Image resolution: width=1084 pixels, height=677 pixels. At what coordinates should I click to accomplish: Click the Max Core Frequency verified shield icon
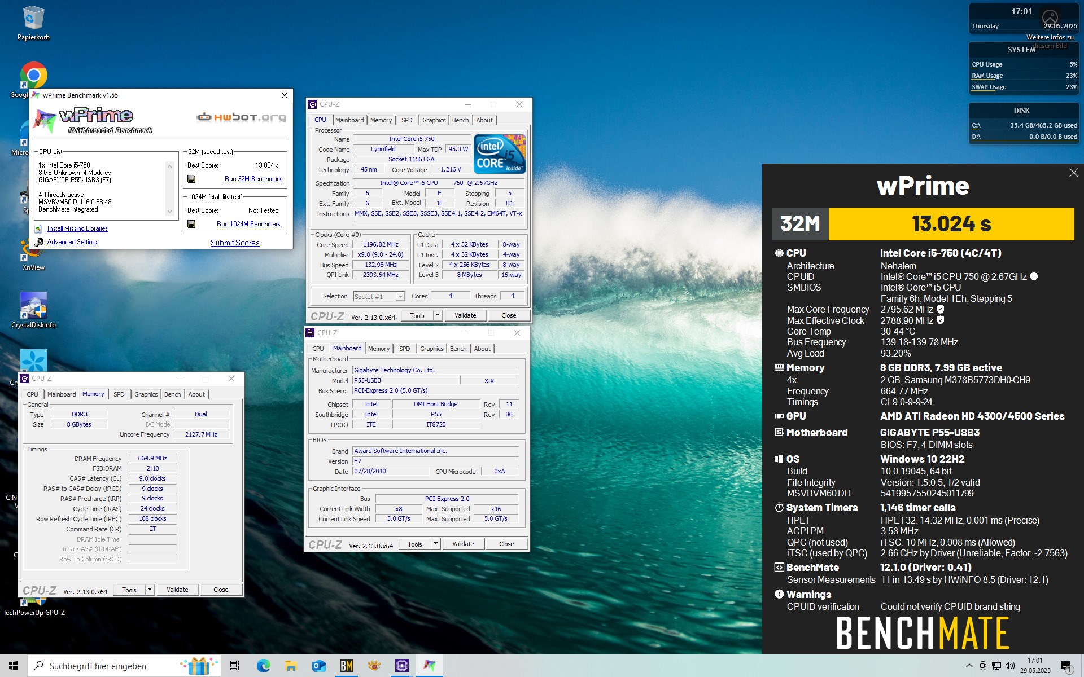[x=940, y=309]
